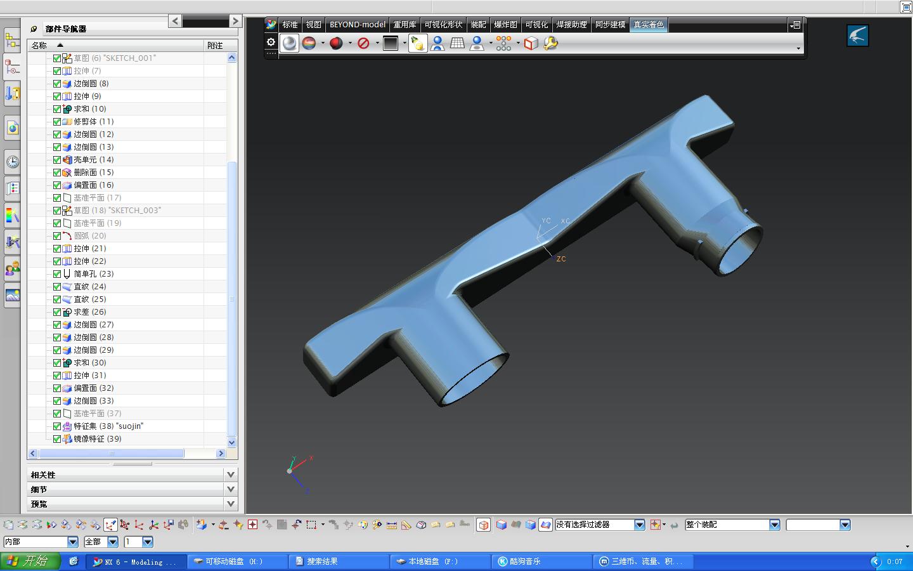
Task: Click the NX logo on ribbon tab bar
Action: pos(271,25)
